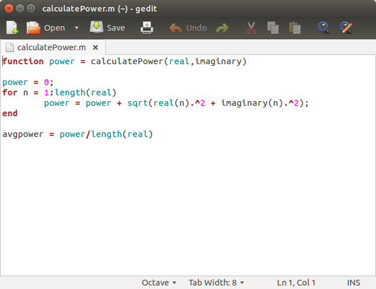
Task: Undo the last edit
Action: click(x=188, y=27)
